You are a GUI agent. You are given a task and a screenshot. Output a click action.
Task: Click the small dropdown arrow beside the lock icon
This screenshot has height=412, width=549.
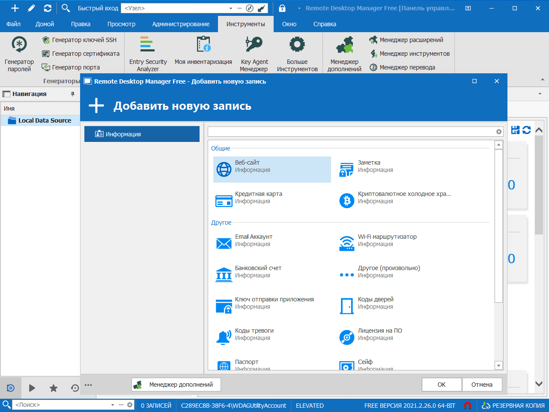pyautogui.click(x=299, y=8)
